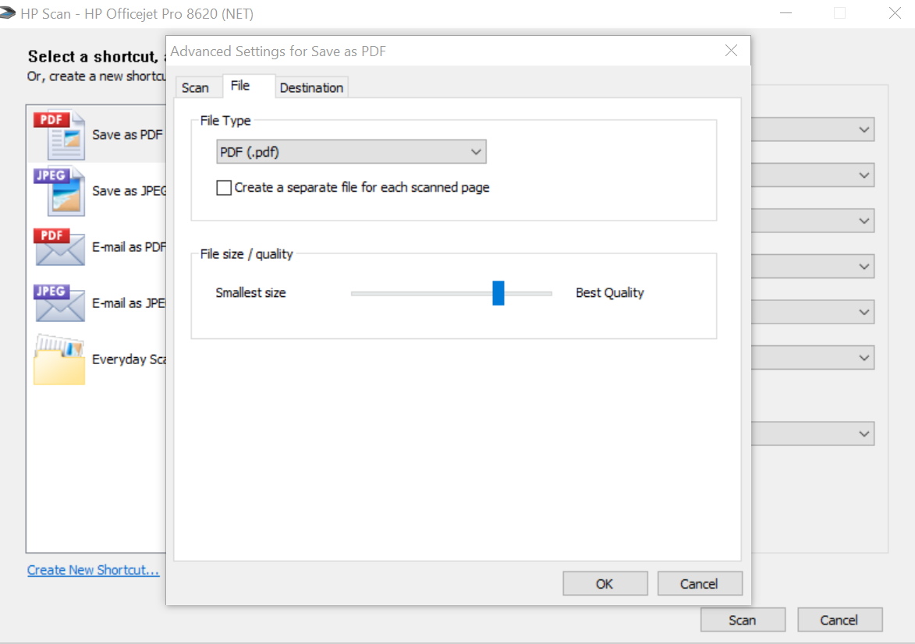This screenshot has height=644, width=915.
Task: Select the Save as JPEG shortcut icon
Action: tap(59, 189)
